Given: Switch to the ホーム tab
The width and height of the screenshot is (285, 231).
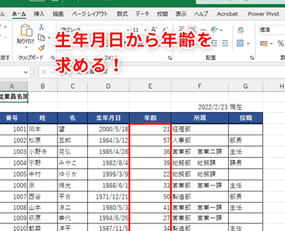Looking at the screenshot, I should point(19,14).
